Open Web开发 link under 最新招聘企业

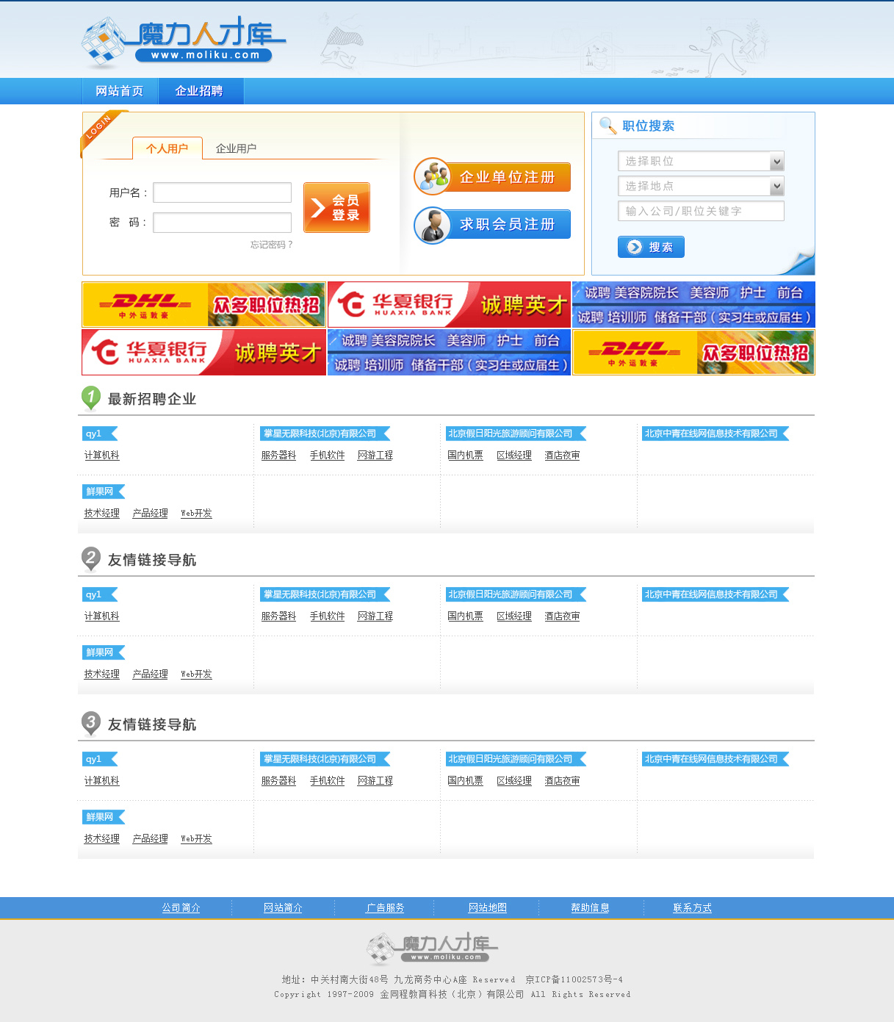[x=197, y=514]
